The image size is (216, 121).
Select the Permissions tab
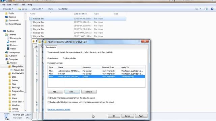point(51,47)
